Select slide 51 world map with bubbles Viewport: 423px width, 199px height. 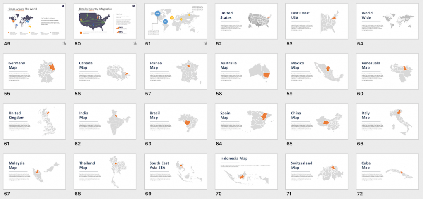pyautogui.click(x=176, y=21)
